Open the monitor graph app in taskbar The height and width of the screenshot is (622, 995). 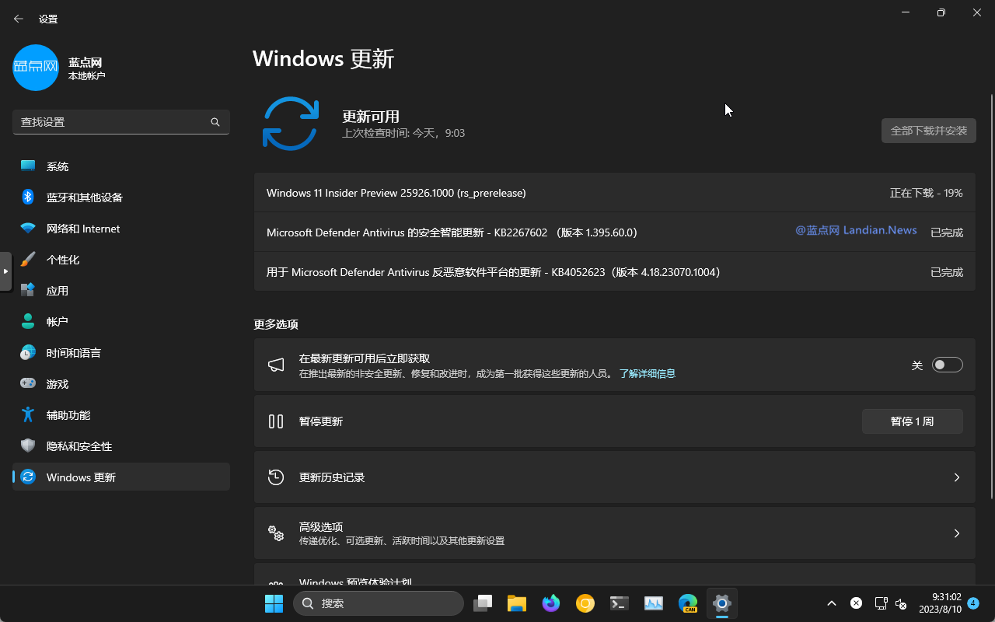(x=654, y=603)
